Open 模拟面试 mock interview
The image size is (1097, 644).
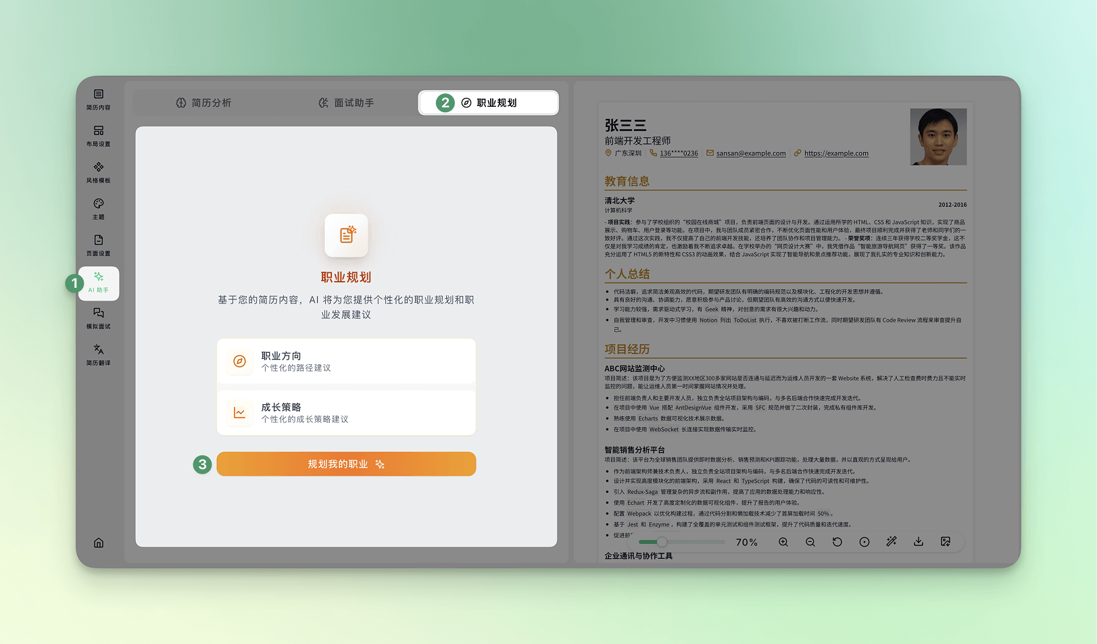(99, 318)
